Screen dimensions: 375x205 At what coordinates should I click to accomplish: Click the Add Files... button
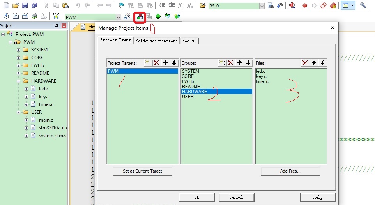tap(290, 171)
